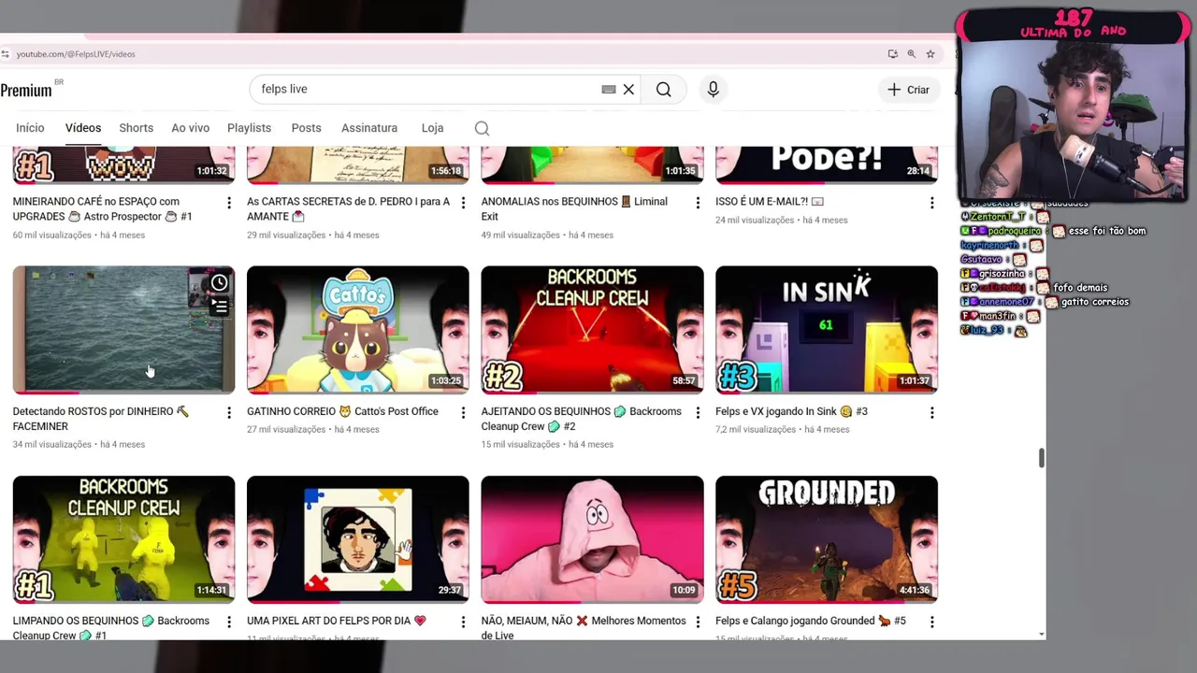Click the YouTube Premium logo
This screenshot has height=673, width=1197.
(x=28, y=90)
